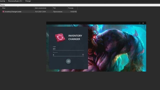The width and height of the screenshot is (160, 90).
Task: Click the login arrow button
Action: tap(68, 61)
